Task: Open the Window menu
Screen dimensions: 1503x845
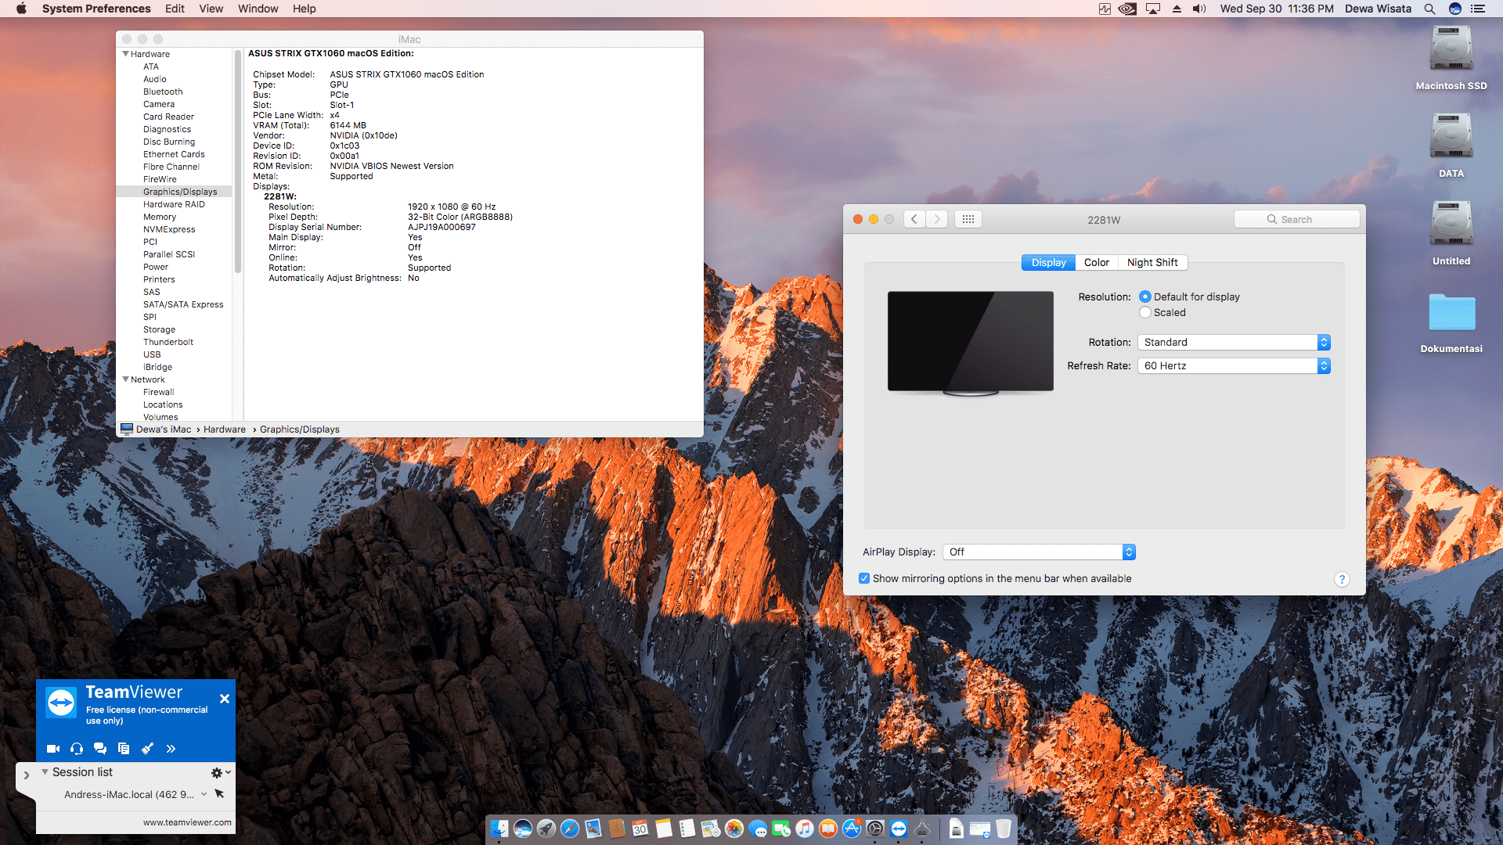Action: 258,9
